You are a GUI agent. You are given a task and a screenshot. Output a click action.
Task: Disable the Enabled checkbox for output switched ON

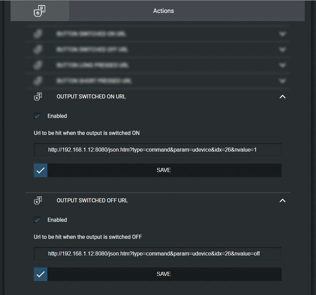click(37, 116)
